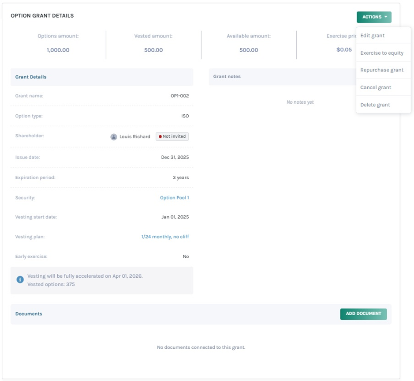Click the Documents section header

point(28,314)
